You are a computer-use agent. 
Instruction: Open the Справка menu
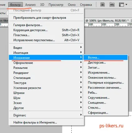point(86,5)
